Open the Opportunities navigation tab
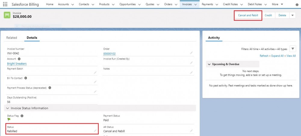The image size is (301, 136). 127,4
